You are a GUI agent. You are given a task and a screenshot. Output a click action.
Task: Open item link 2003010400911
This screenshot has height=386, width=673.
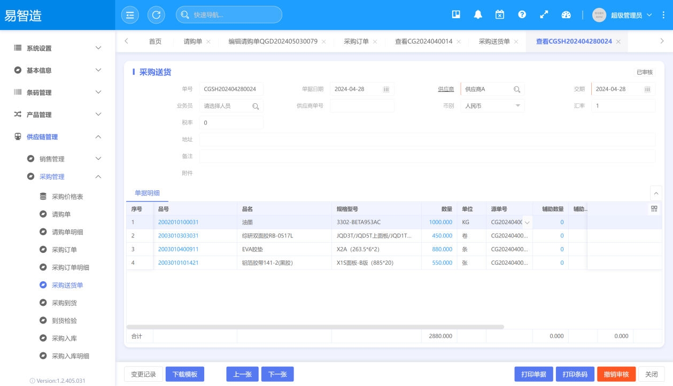[178, 249]
